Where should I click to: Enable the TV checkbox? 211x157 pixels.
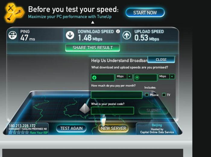(164, 95)
